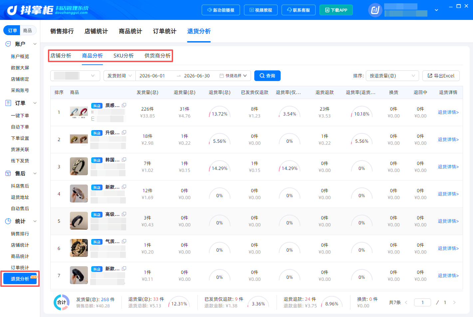Click 新功能播报 button

tap(221, 10)
